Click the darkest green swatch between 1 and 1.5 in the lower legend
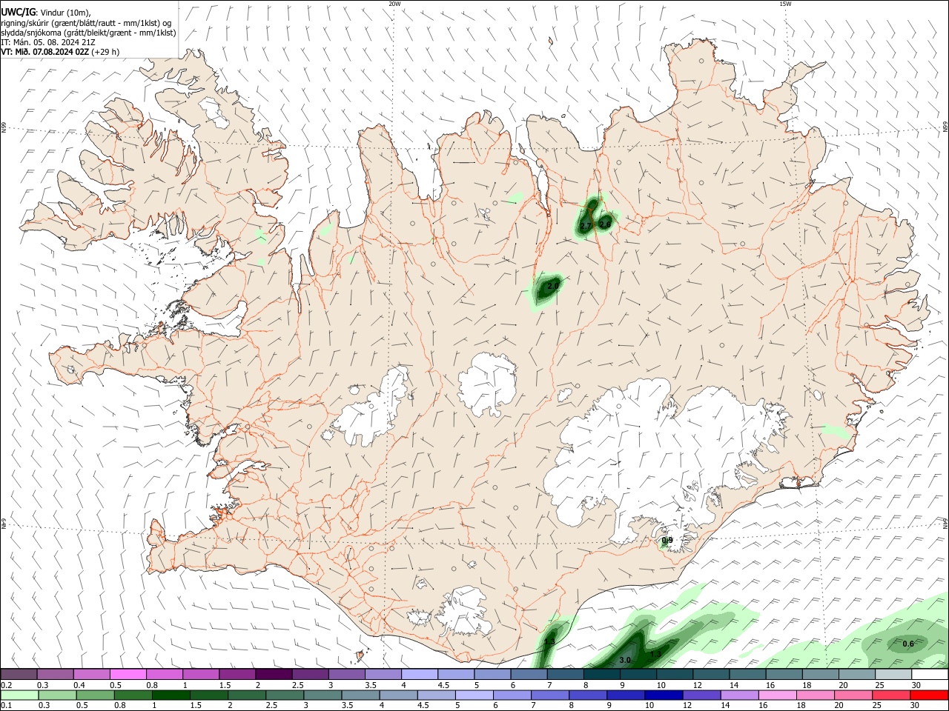This screenshot has height=711, width=949. pyautogui.click(x=171, y=695)
